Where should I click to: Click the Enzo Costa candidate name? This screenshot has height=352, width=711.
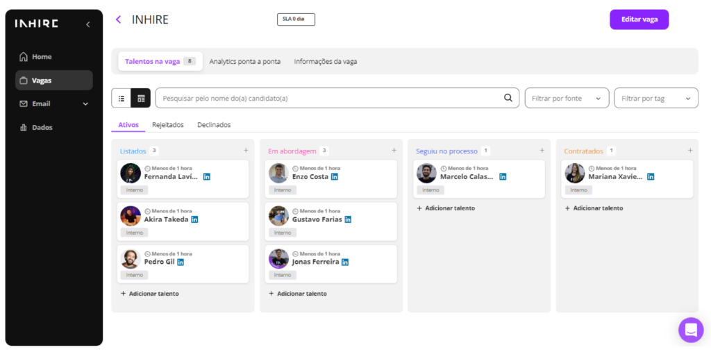click(x=310, y=177)
